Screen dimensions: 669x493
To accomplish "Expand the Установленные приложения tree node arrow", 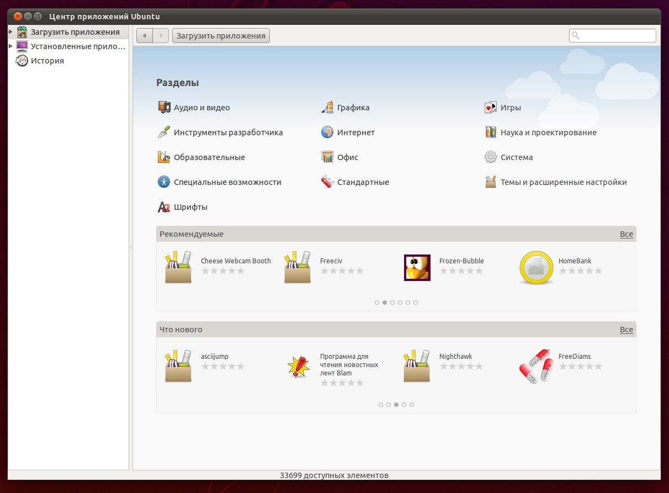I will click(10, 46).
